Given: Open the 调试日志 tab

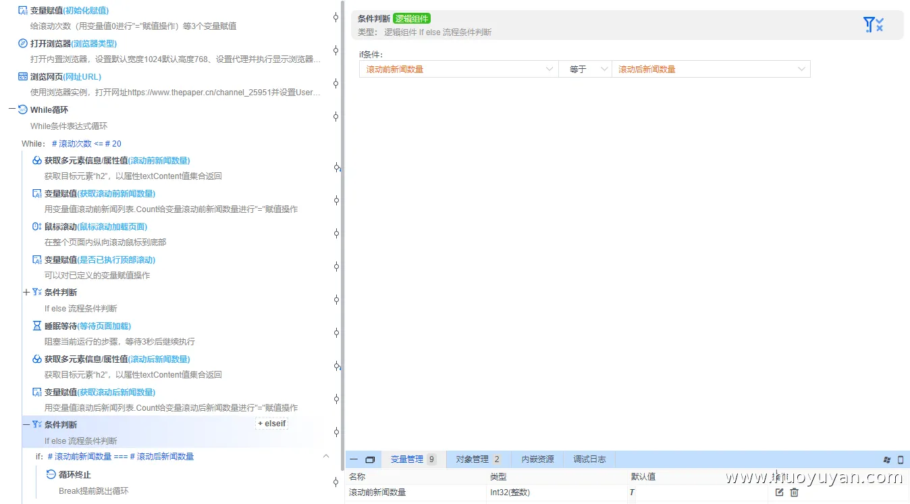Looking at the screenshot, I should 589,459.
